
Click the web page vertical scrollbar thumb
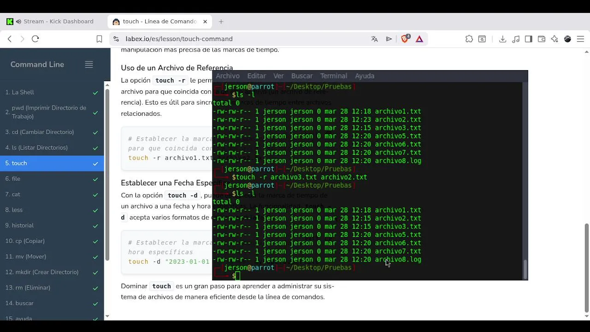point(586,268)
